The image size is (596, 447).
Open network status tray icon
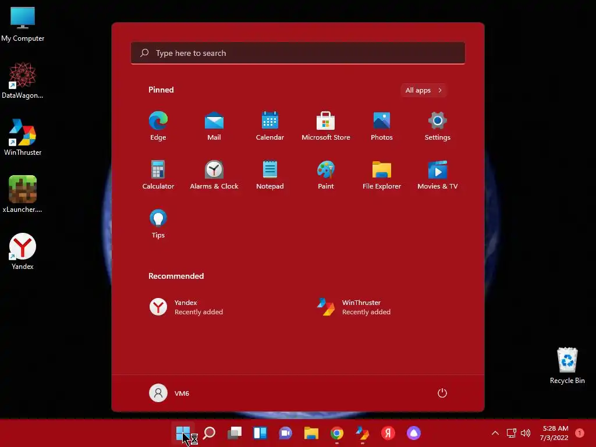[511, 433]
